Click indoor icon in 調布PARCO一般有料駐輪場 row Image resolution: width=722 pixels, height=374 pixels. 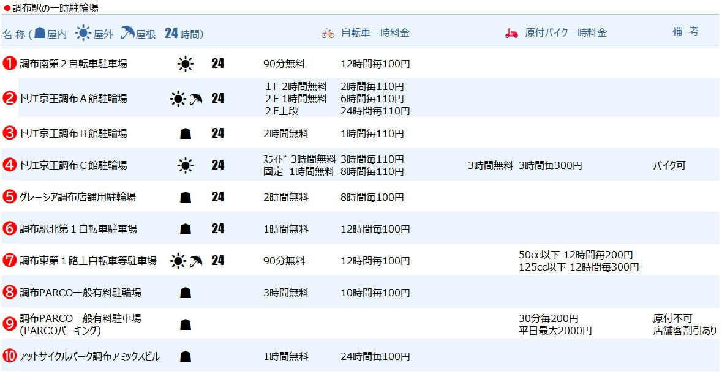click(x=185, y=293)
